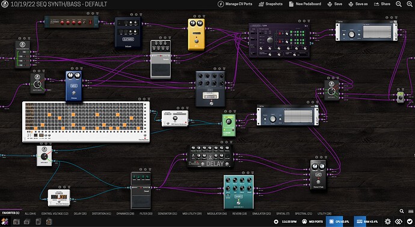Share the current pedalboard
The image size is (415, 227).
pos(382,4)
